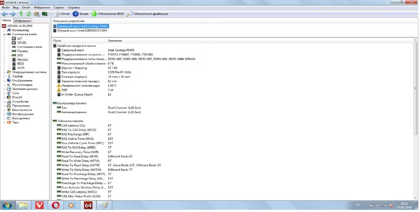Switch to the Меню tab

point(7,21)
